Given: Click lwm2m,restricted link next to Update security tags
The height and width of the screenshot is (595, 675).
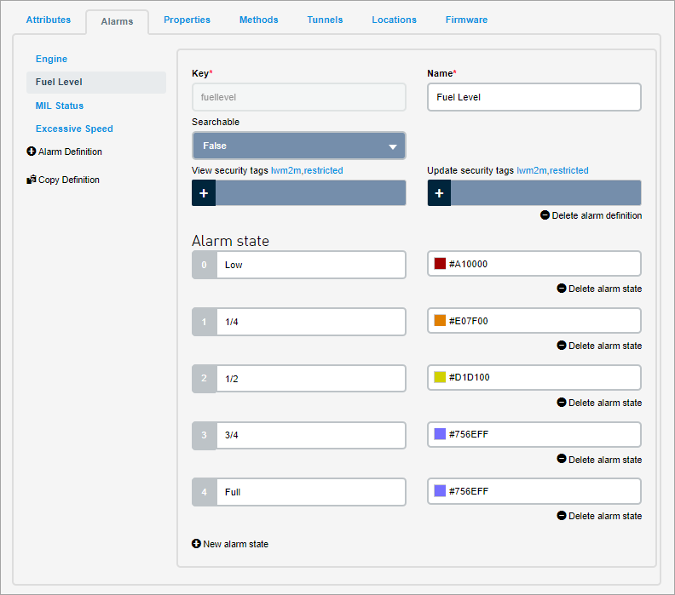Looking at the screenshot, I should tap(552, 170).
